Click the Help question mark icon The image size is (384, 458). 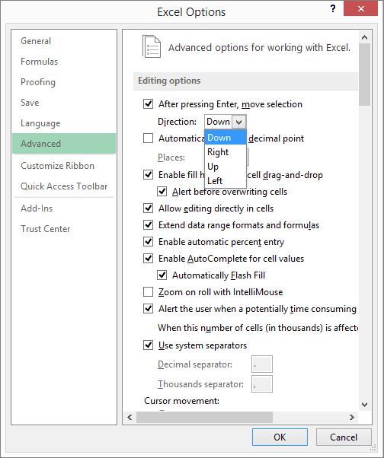pos(333,9)
